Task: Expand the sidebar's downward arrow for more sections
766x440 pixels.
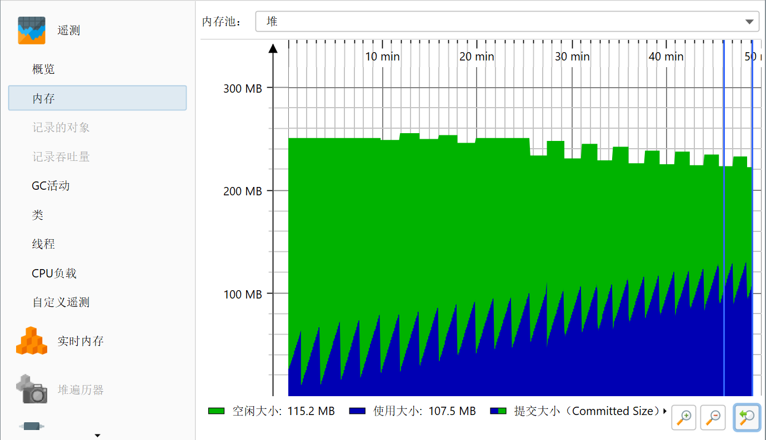Action: (98, 435)
